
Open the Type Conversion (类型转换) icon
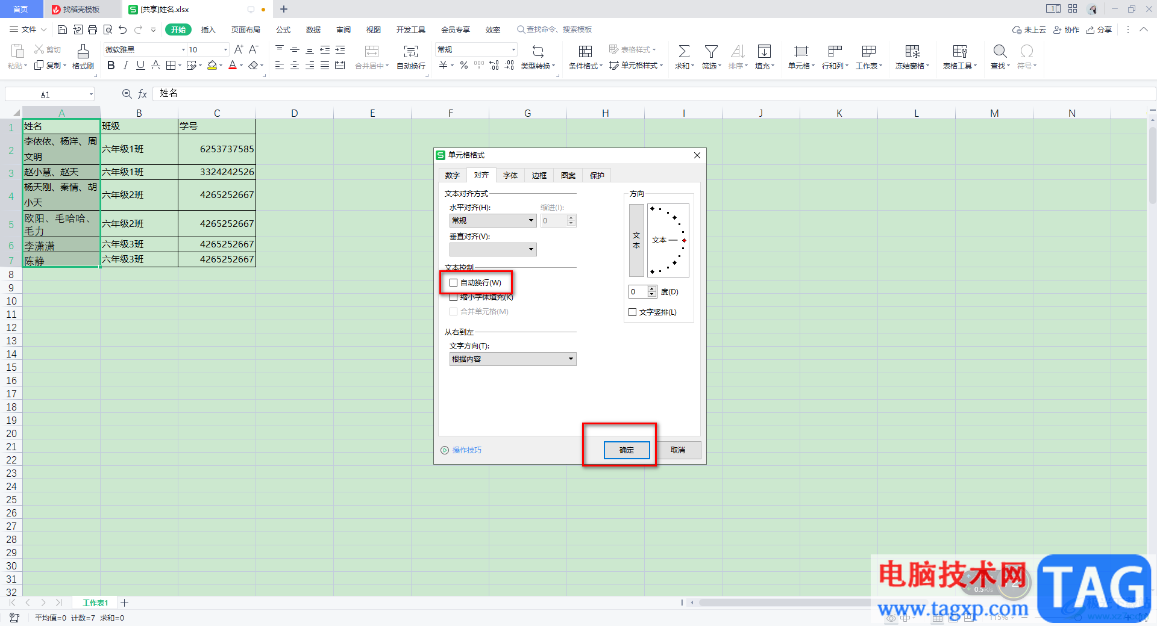(x=538, y=51)
